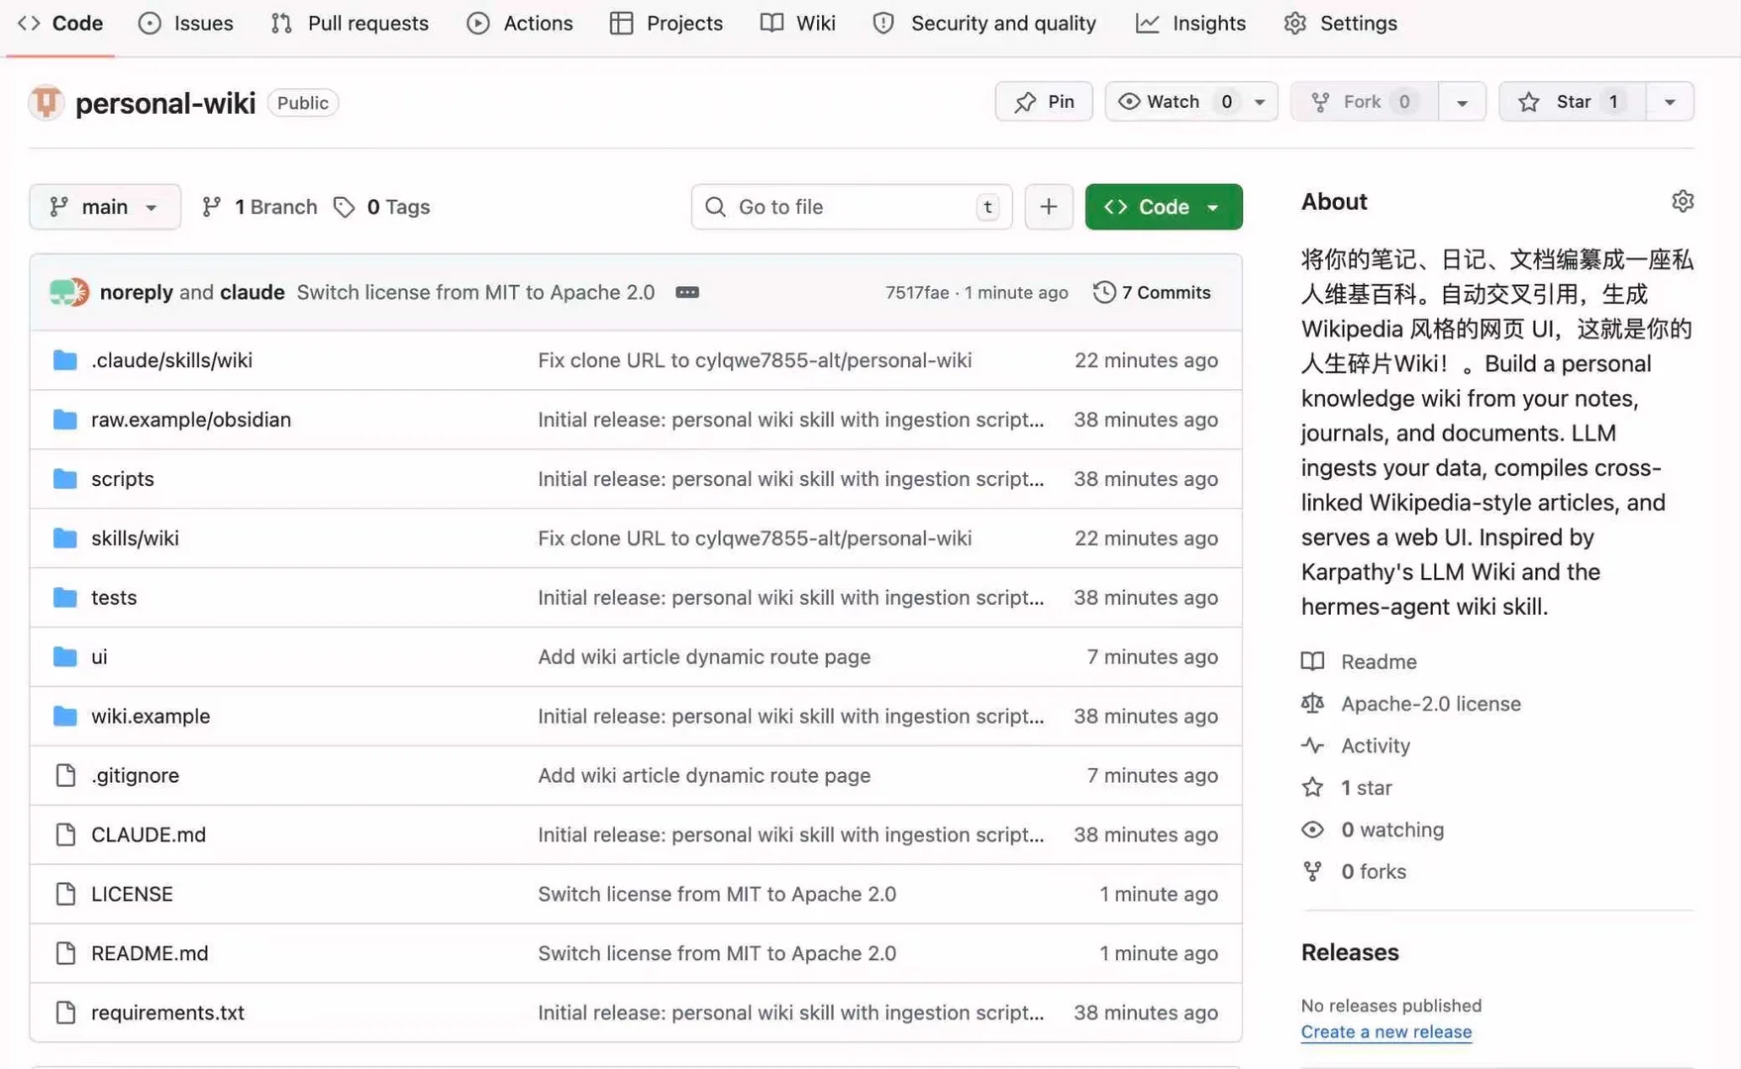This screenshot has width=1741, height=1069.
Task: Click the Watch button
Action: pos(1175,101)
